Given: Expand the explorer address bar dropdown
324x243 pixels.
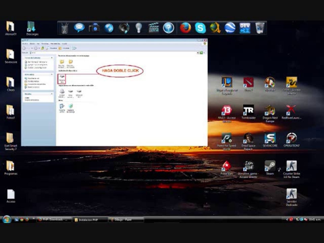Looking at the screenshot, I should tap(198, 53).
